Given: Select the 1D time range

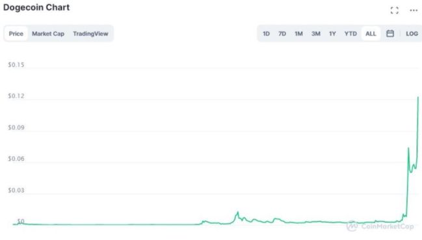Looking at the screenshot, I should tap(266, 34).
